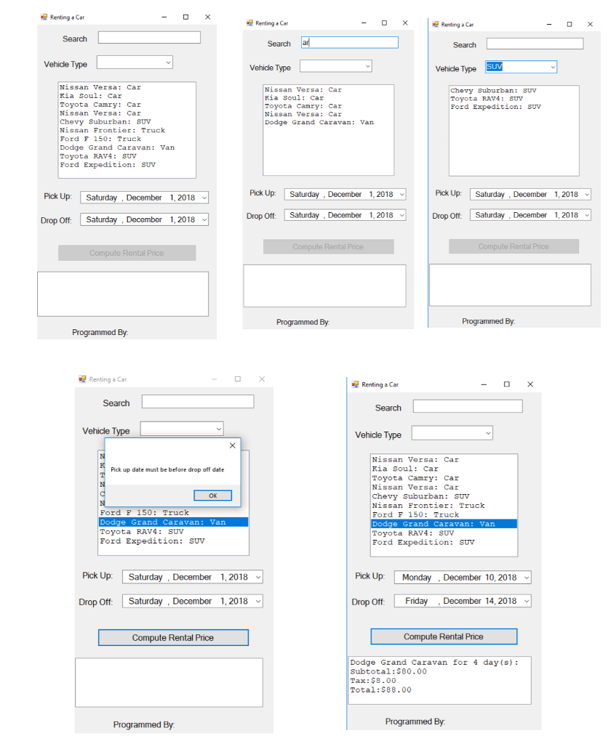Open the Vehicle Type dropdown in the top-left window
616x744 pixels.
[x=167, y=62]
